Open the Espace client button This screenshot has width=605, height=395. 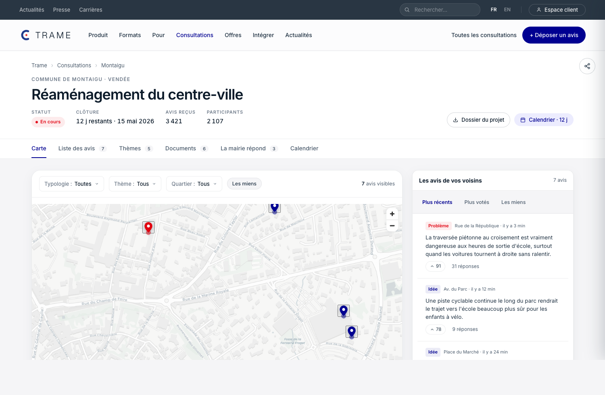(x=557, y=10)
